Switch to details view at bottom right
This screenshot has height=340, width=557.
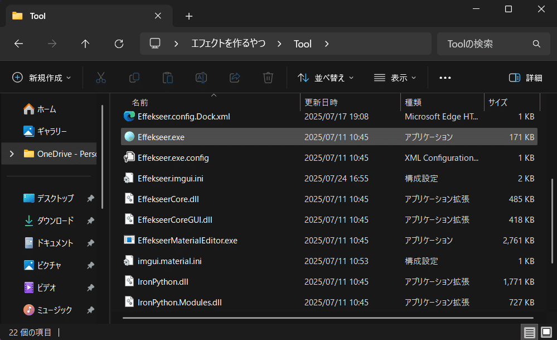coord(529,332)
